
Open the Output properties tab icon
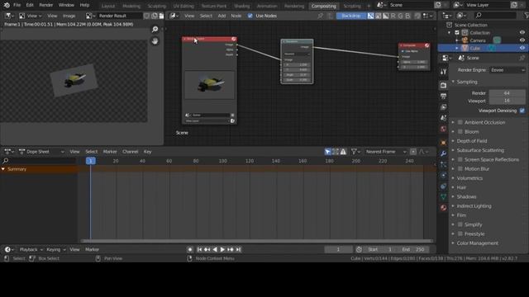(443, 97)
